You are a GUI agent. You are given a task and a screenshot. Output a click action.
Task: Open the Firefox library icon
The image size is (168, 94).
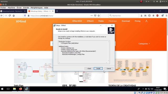point(145,16)
